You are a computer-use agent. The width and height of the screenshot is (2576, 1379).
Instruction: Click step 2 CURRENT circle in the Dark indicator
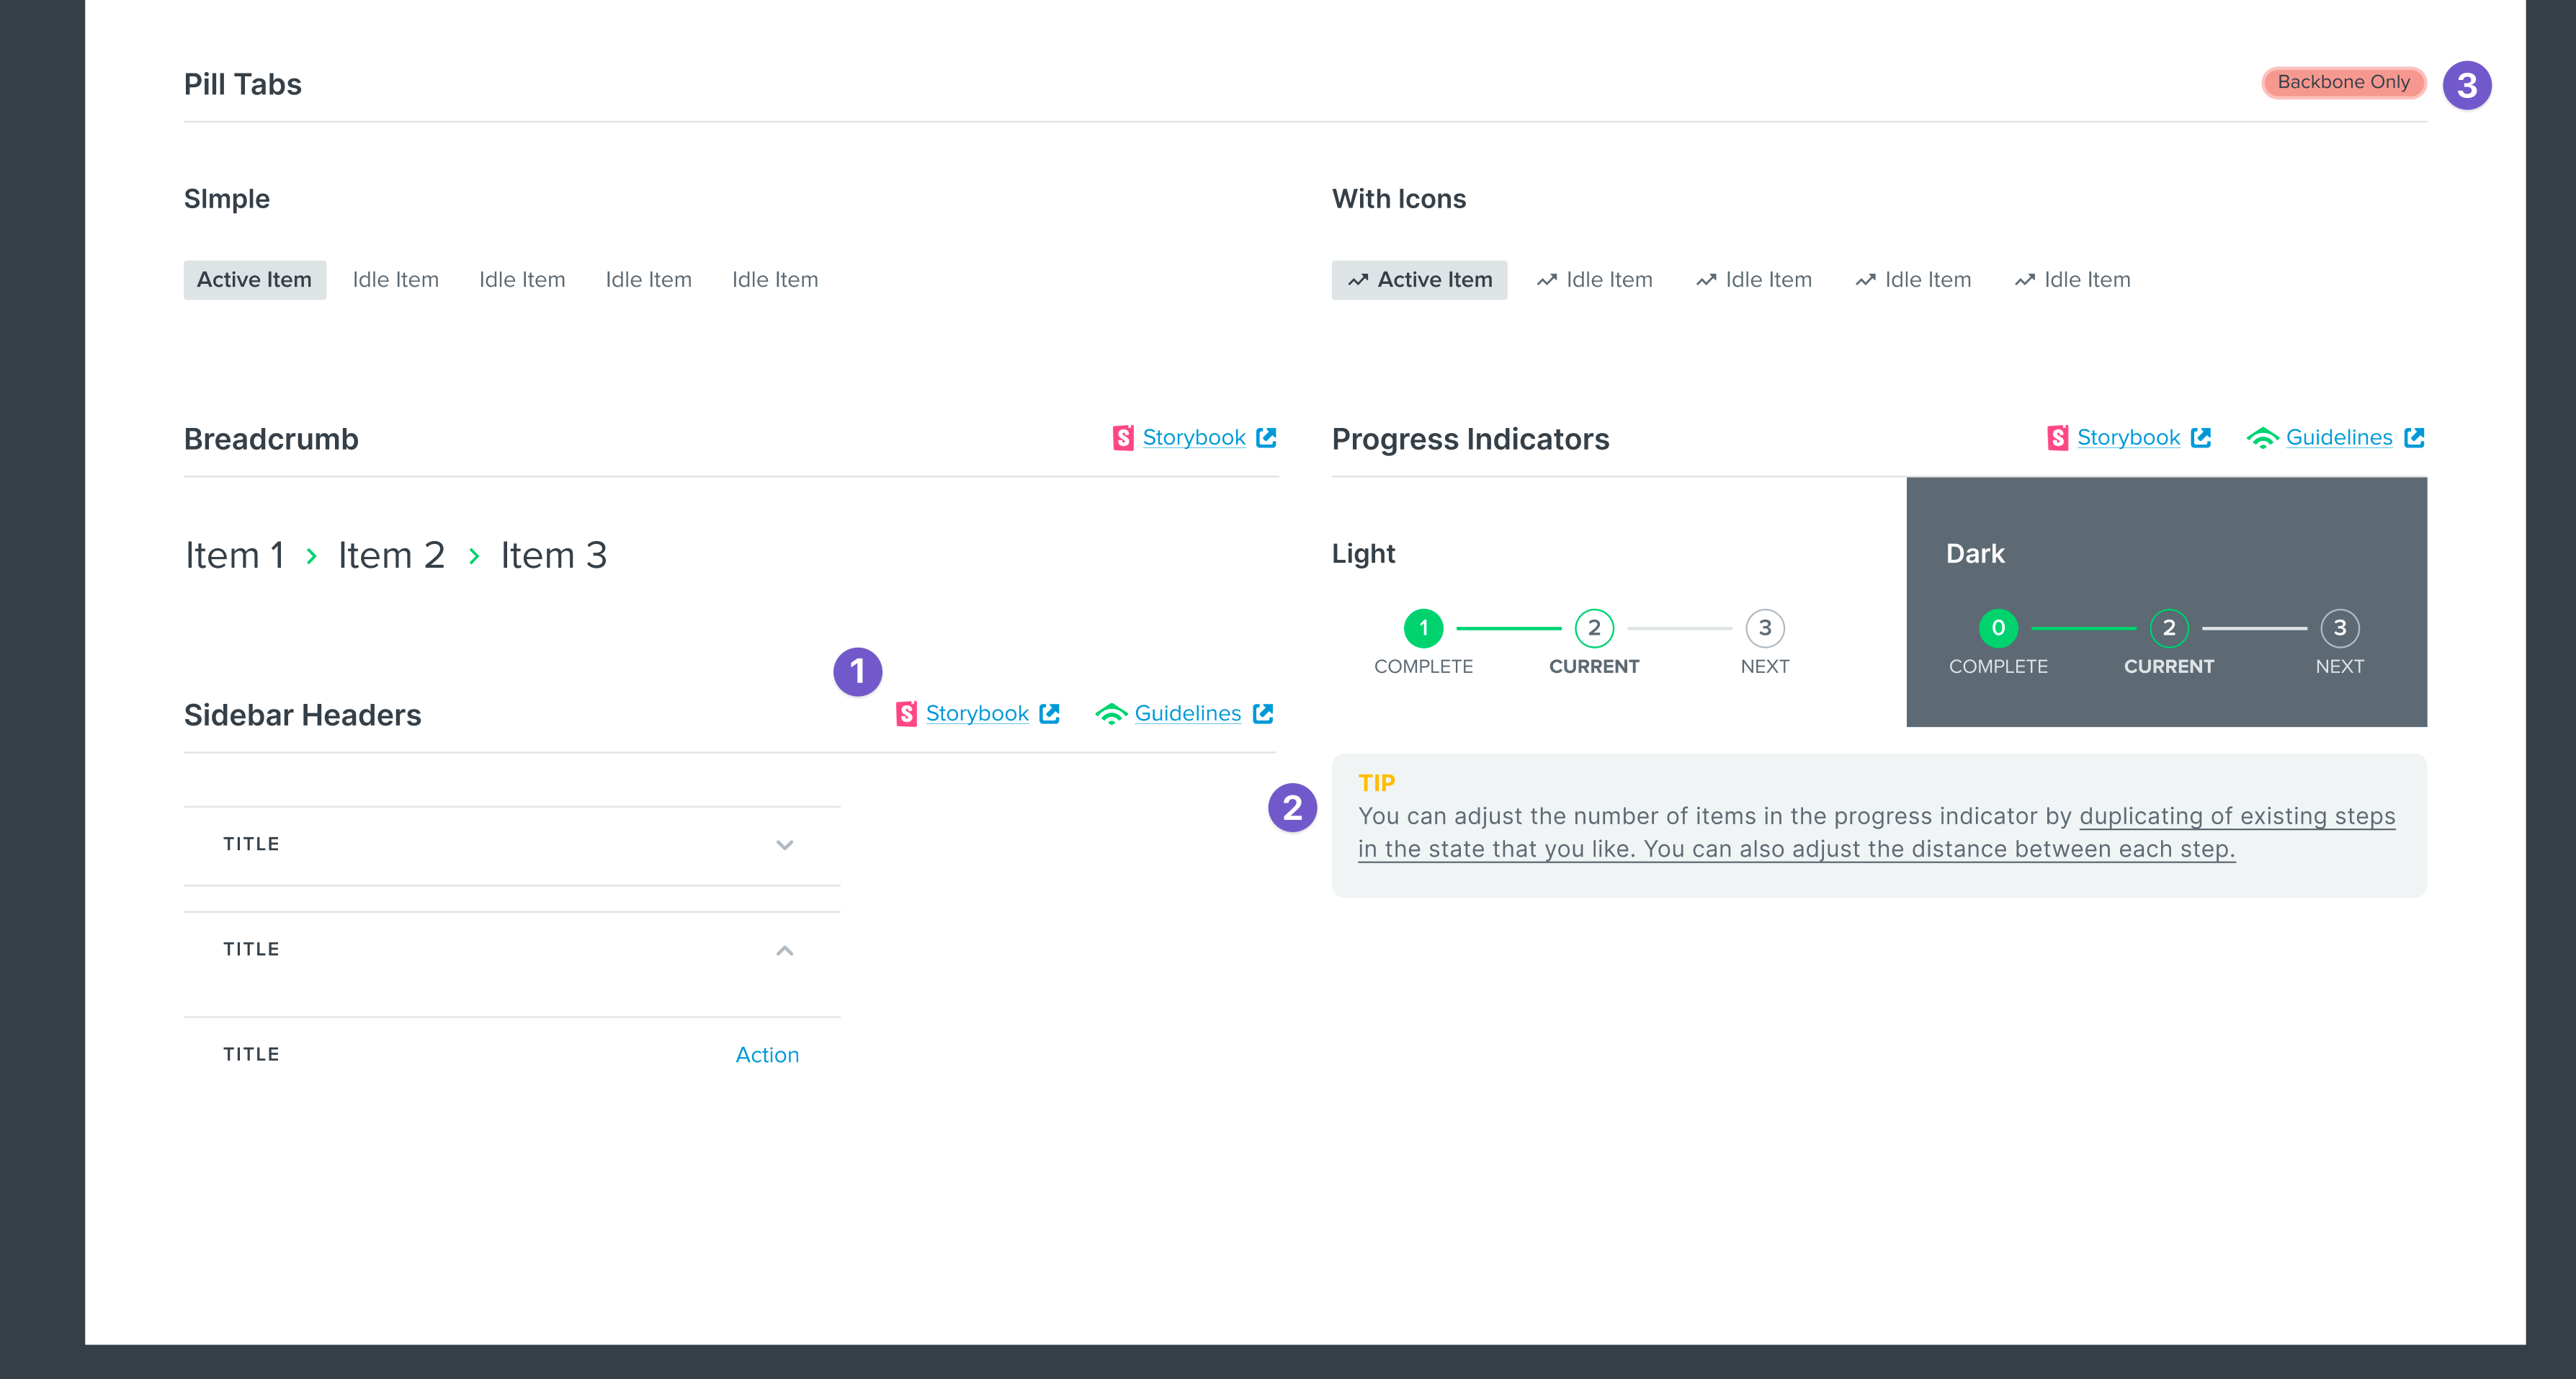(x=2168, y=628)
